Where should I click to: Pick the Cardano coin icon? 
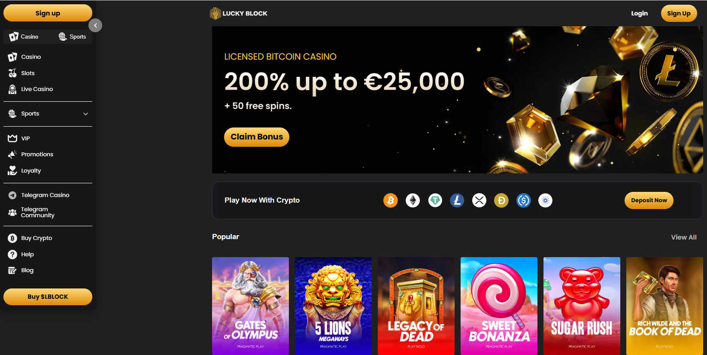[546, 200]
